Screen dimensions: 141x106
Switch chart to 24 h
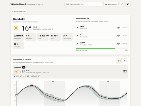coord(119,61)
